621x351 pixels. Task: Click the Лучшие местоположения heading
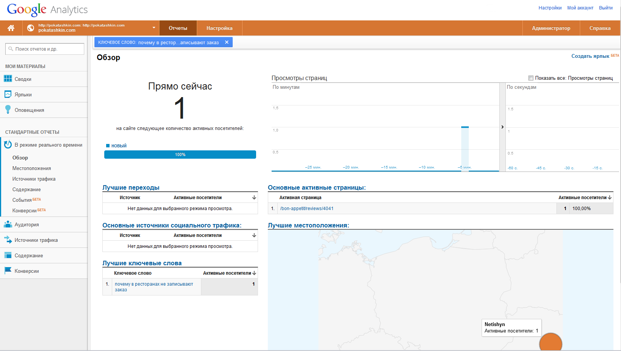tap(309, 225)
